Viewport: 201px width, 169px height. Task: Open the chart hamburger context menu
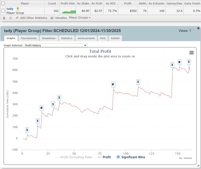click(x=192, y=53)
